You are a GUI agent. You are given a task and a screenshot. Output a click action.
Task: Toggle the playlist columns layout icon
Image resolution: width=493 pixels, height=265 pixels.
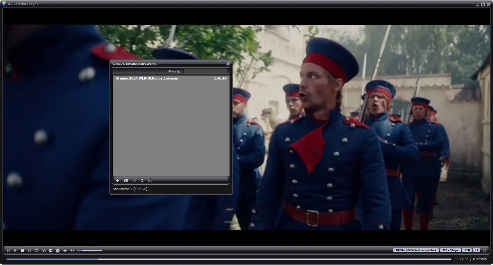(x=150, y=180)
